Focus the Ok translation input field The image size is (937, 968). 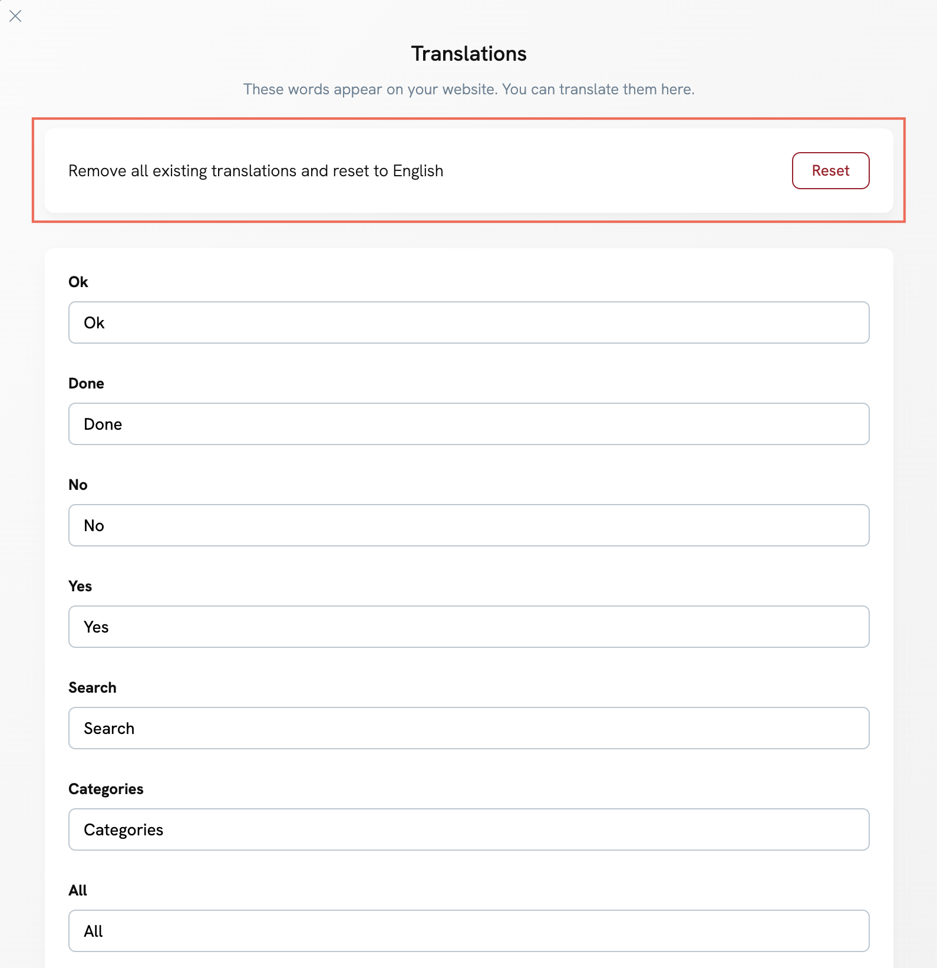[x=468, y=322]
